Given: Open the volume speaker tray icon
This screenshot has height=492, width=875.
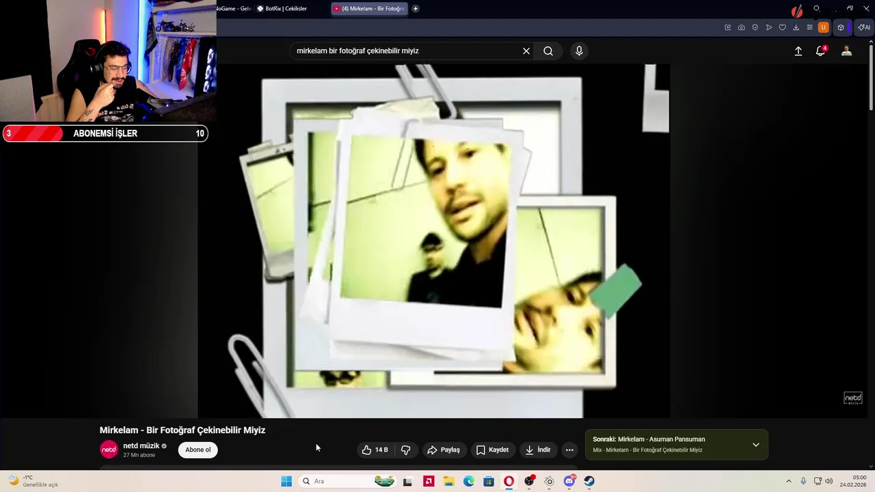Looking at the screenshot, I should 829,481.
